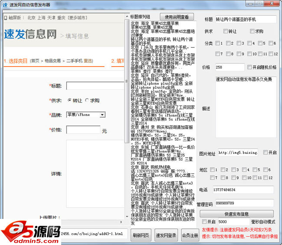Close the 速发网自动信息发布器 window

pyautogui.click(x=272, y=3)
